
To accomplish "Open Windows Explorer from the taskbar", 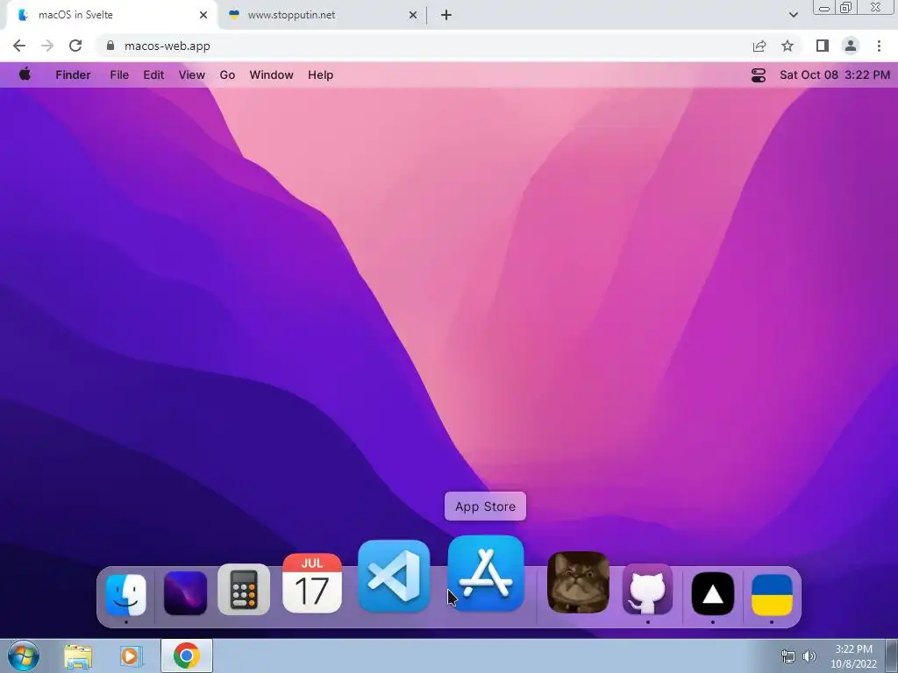I will pyautogui.click(x=78, y=656).
